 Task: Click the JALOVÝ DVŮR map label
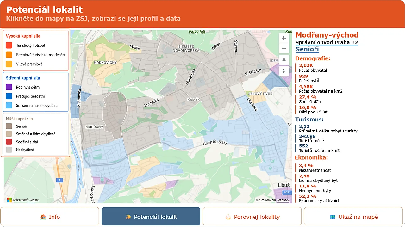point(260,94)
